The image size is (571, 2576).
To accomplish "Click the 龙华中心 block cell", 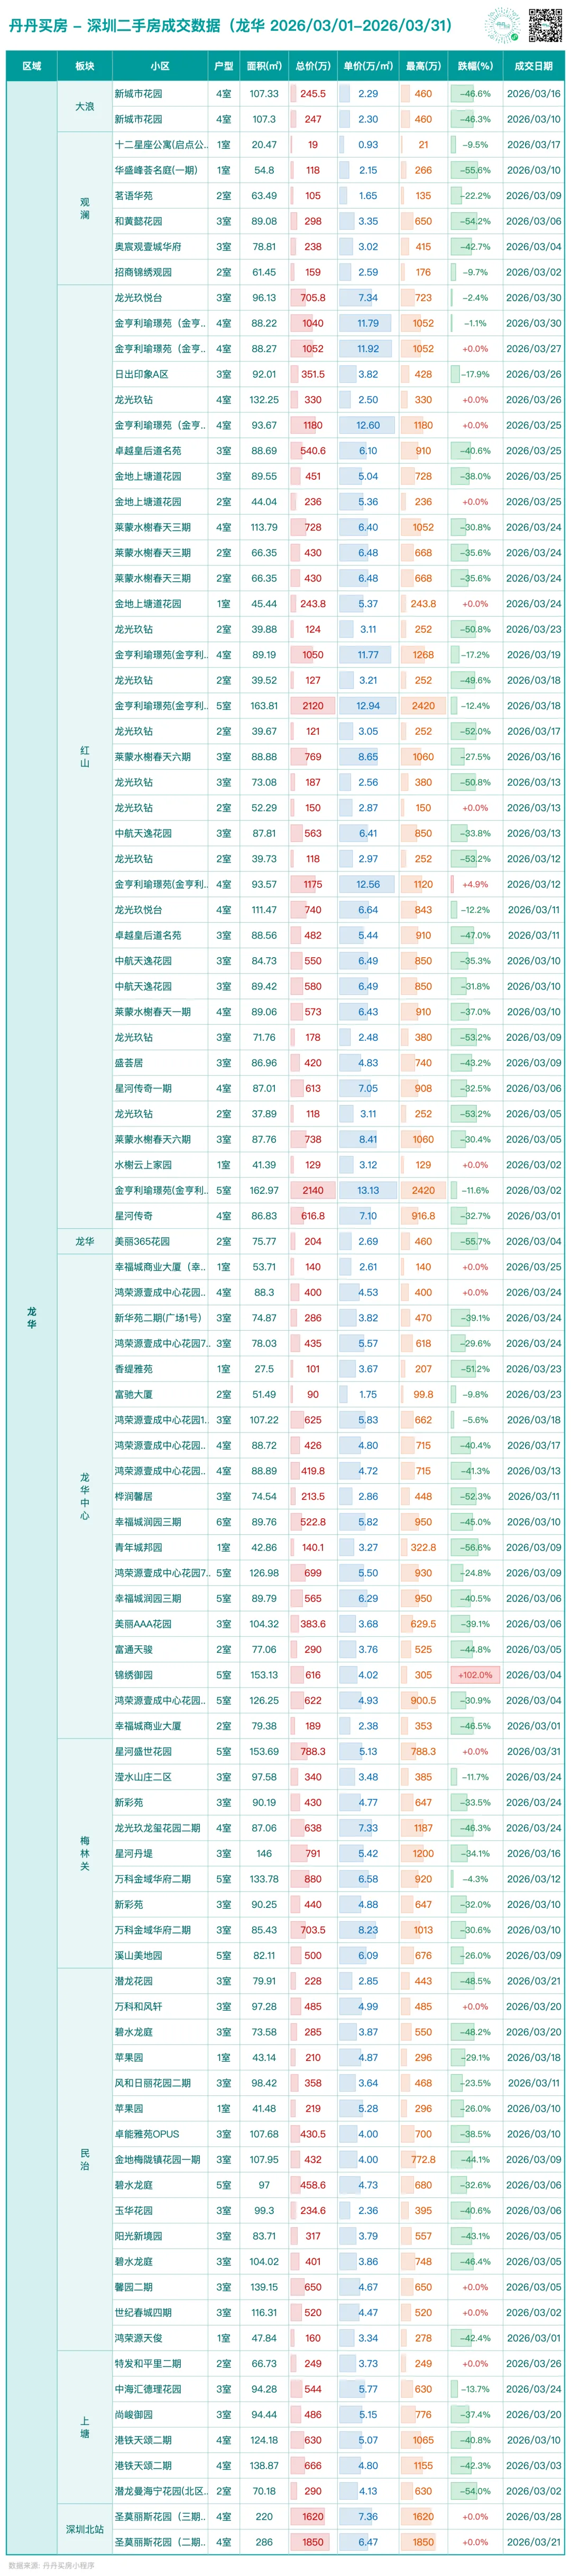I will pyautogui.click(x=85, y=1496).
